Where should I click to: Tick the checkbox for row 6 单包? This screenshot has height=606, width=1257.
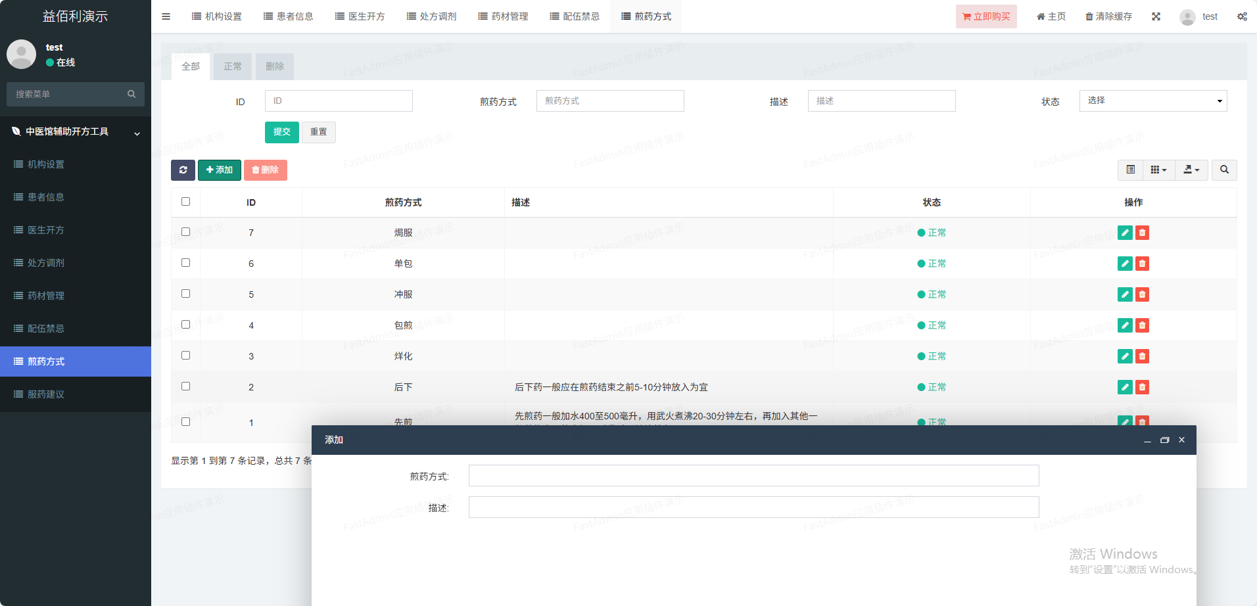185,263
